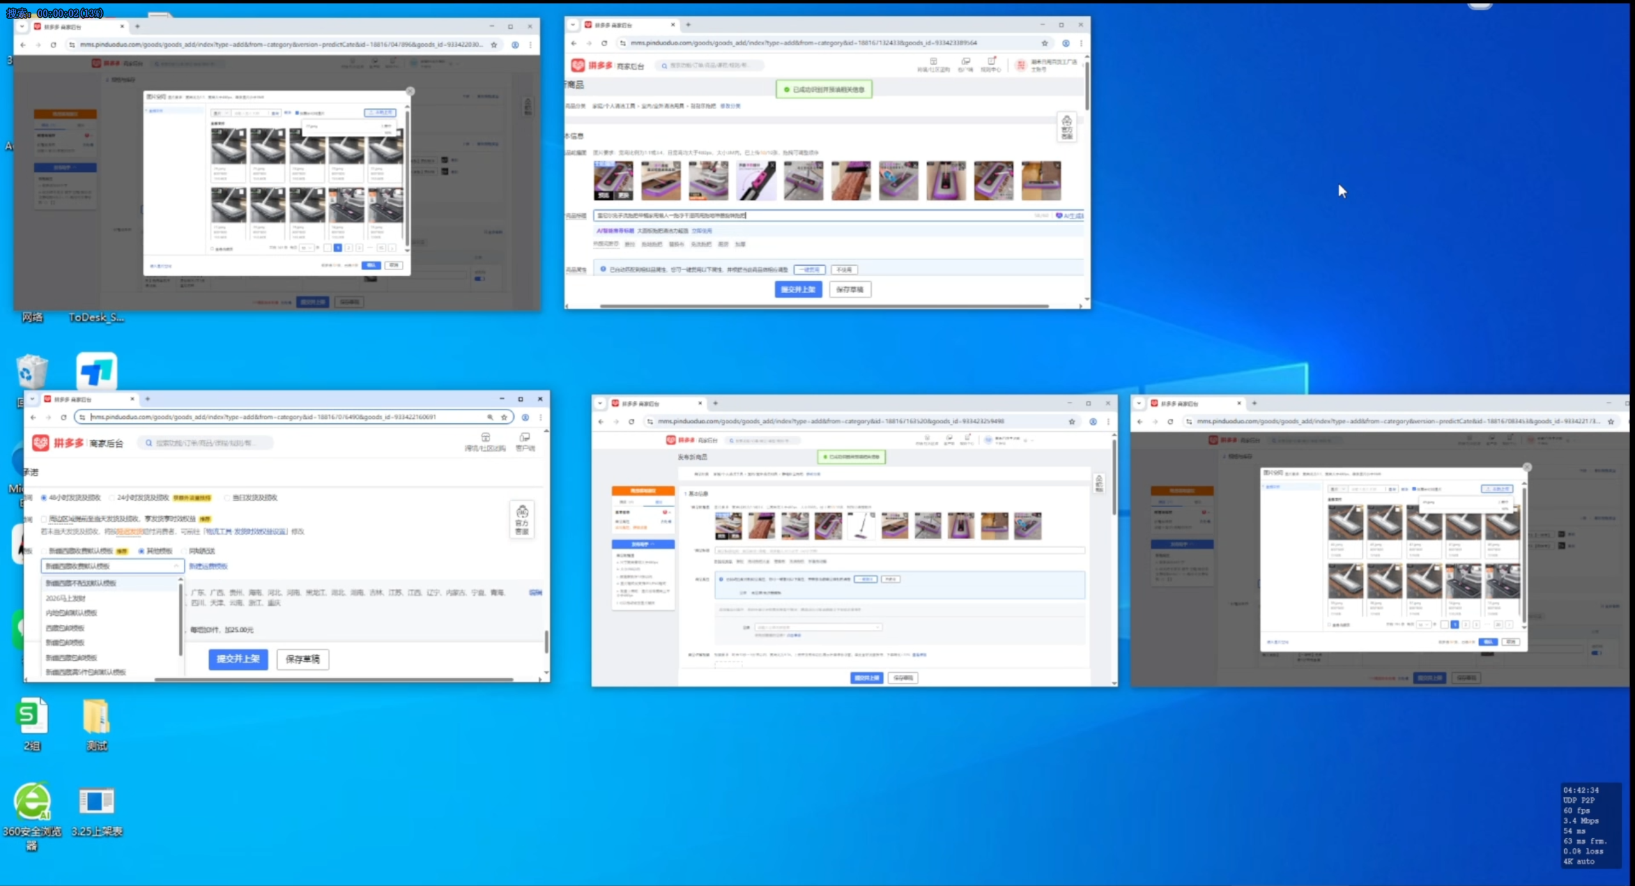Screen dimensions: 1635x886
Task: Bookmark the page in the freight-template window
Action: click(x=504, y=417)
